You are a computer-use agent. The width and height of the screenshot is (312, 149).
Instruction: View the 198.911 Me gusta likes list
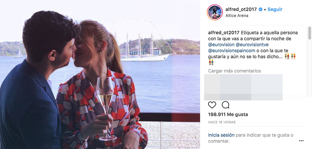(228, 114)
